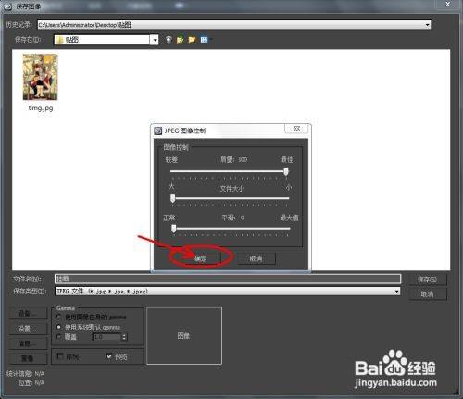
Task: Open the 保存类型 file type dropdown
Action: click(x=396, y=291)
